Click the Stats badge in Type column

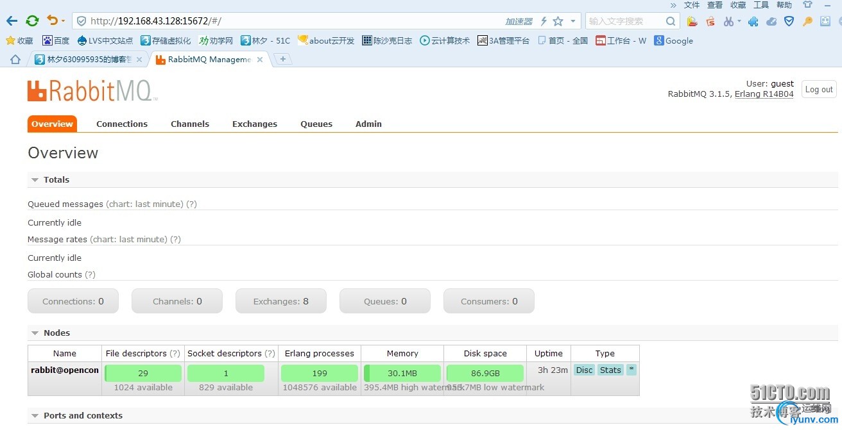pyautogui.click(x=610, y=370)
